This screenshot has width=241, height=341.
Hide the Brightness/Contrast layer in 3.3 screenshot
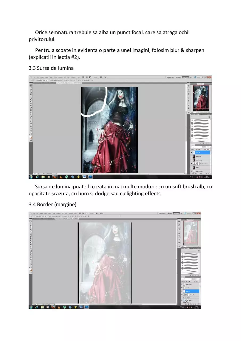(192, 164)
